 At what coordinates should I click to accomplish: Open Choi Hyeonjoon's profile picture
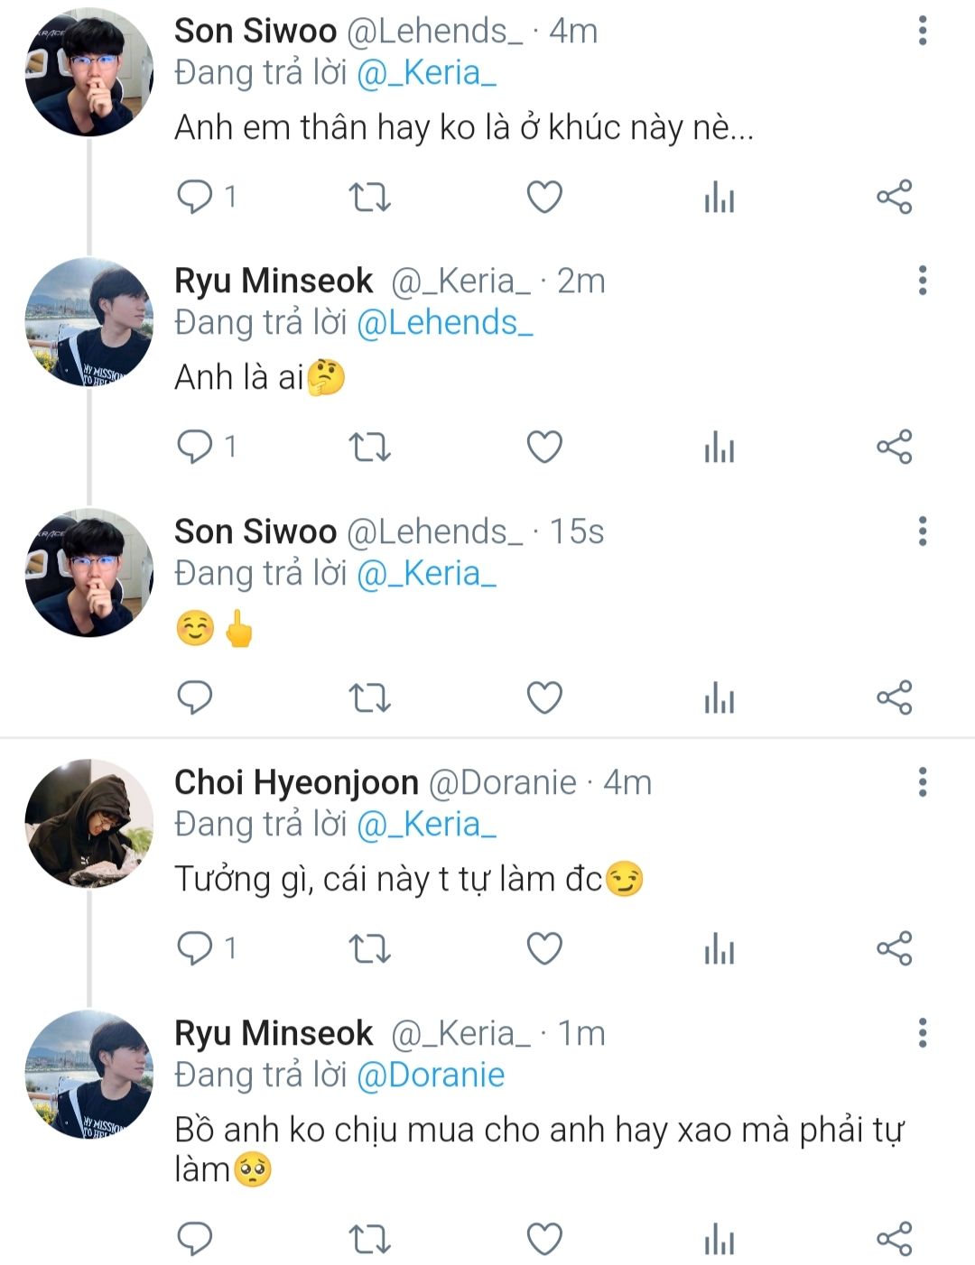(x=88, y=823)
